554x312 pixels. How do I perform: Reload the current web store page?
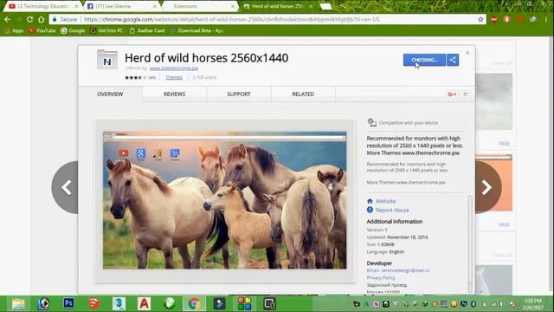(29, 19)
